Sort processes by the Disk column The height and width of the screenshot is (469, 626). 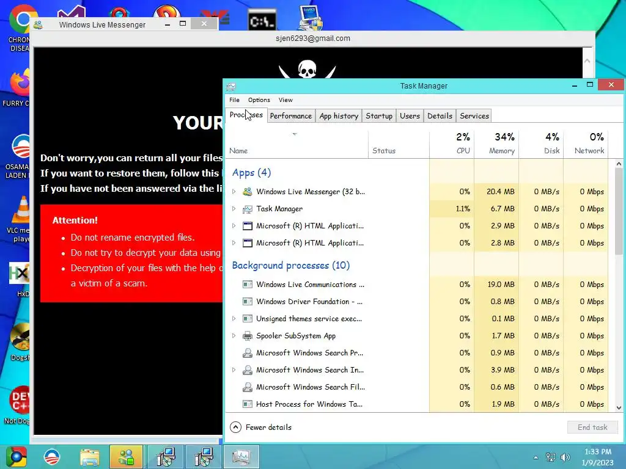pyautogui.click(x=542, y=144)
